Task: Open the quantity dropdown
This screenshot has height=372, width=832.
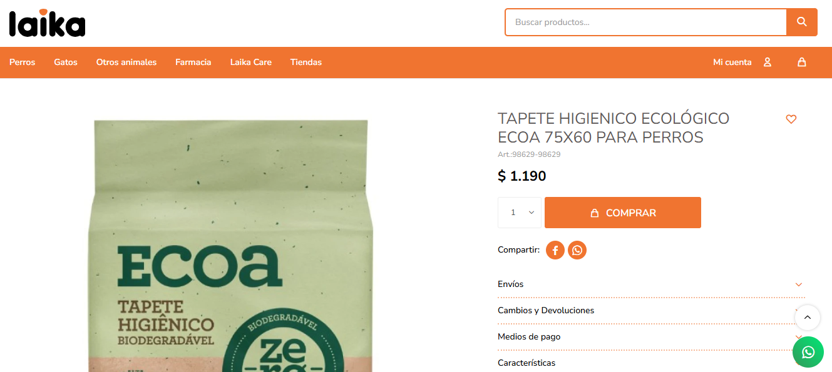Action: coord(520,213)
